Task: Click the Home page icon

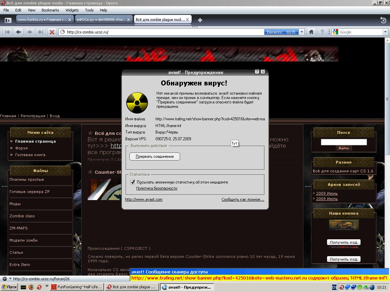Action: (311, 32)
